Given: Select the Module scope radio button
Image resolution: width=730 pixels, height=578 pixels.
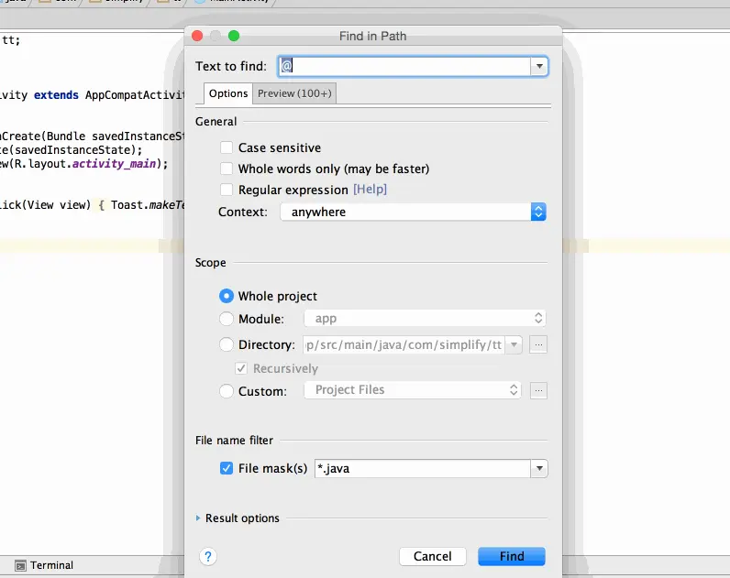Looking at the screenshot, I should coord(227,319).
